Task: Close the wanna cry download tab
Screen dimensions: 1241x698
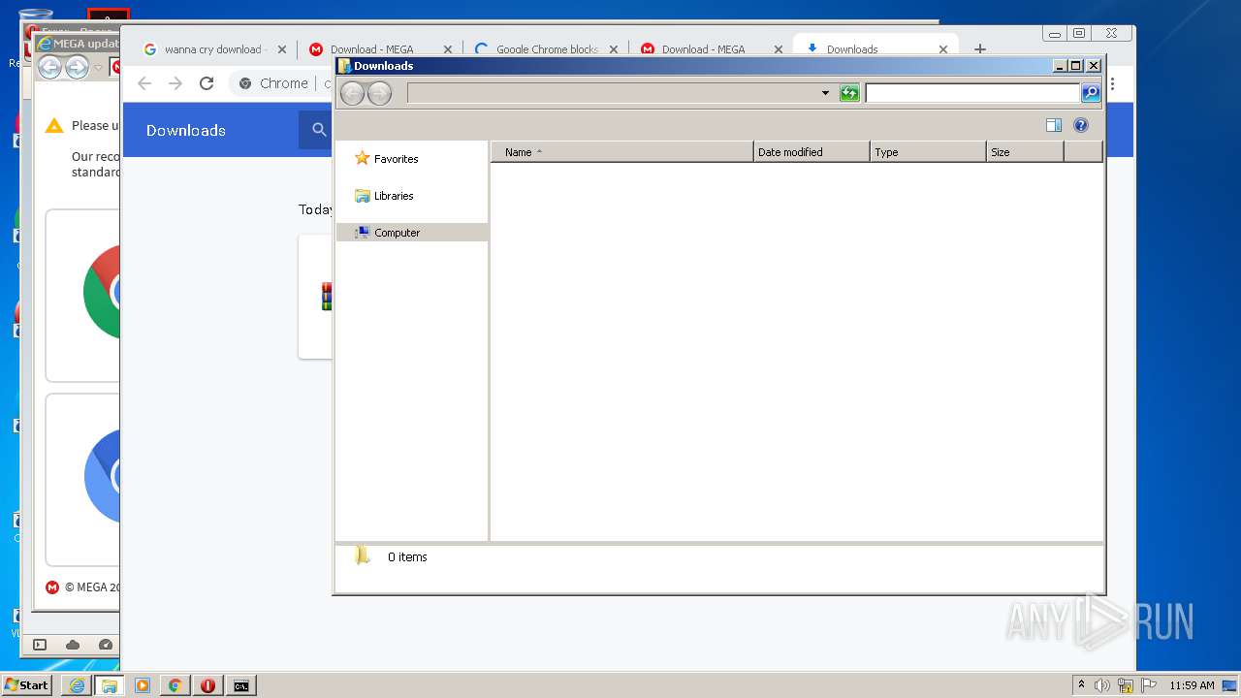Action: [282, 49]
